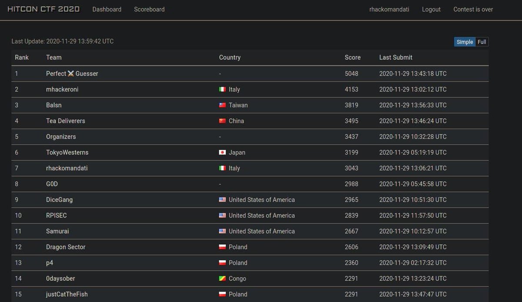Select team name rhackomandati in the table
The image size is (522, 302).
(67, 168)
